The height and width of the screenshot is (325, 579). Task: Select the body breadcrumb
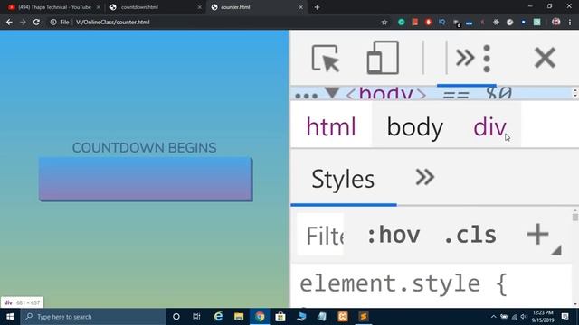point(414,127)
